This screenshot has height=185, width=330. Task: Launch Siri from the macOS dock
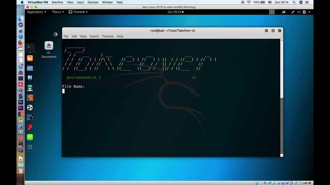tap(21, 25)
